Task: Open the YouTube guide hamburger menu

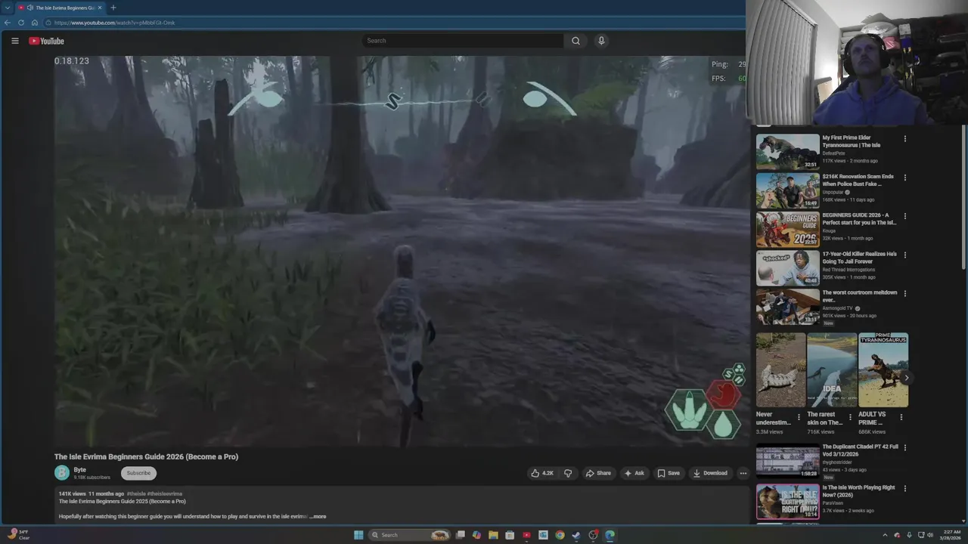Action: 14,41
